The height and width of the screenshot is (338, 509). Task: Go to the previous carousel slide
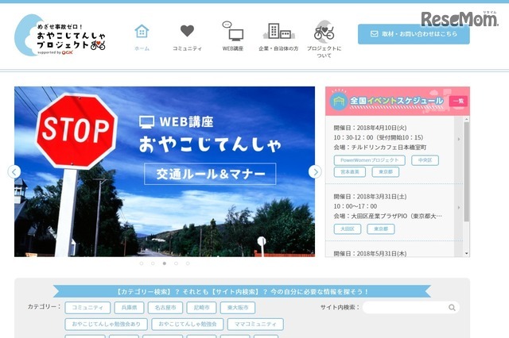tap(14, 171)
